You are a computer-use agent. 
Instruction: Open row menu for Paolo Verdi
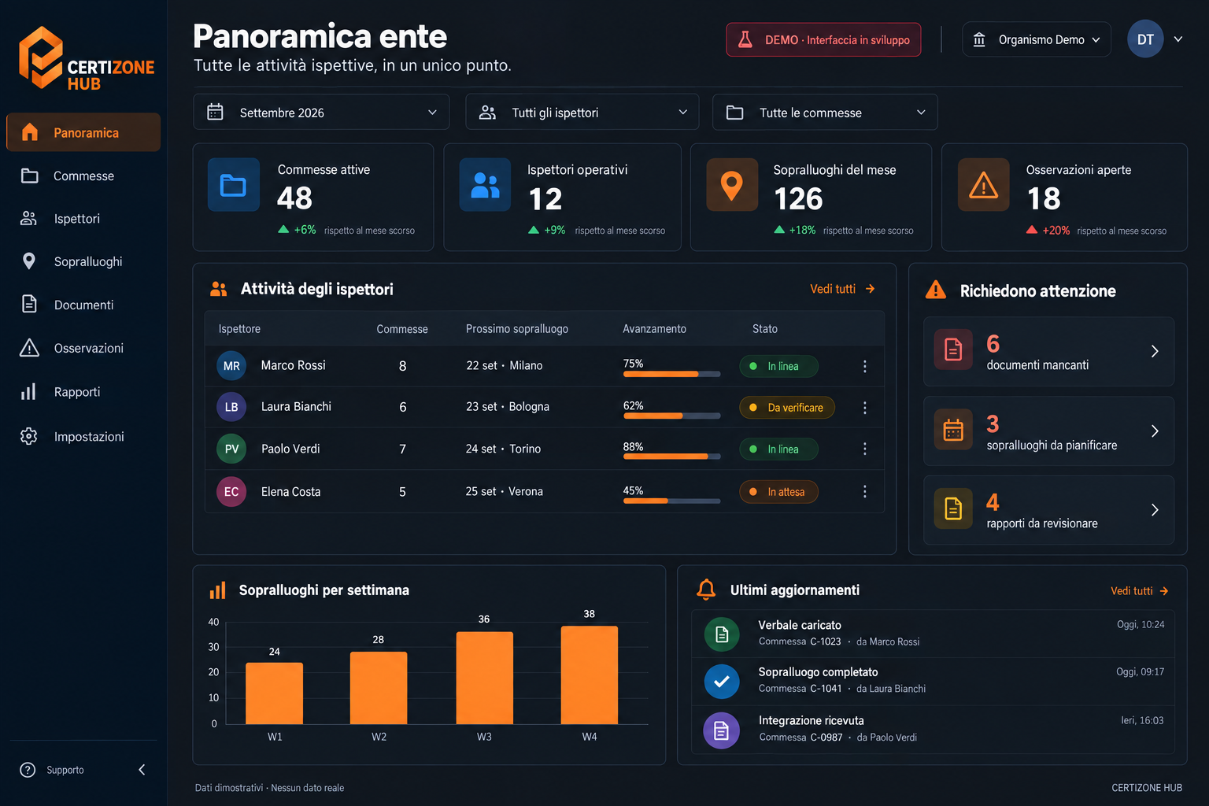tap(864, 449)
